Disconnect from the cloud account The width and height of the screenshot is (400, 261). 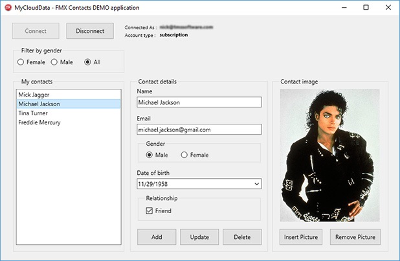(x=90, y=31)
